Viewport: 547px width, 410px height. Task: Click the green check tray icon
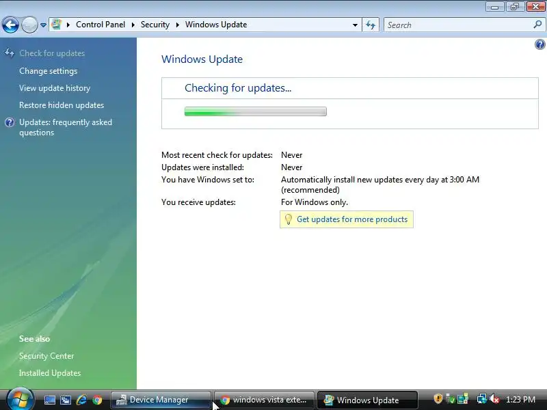point(451,399)
